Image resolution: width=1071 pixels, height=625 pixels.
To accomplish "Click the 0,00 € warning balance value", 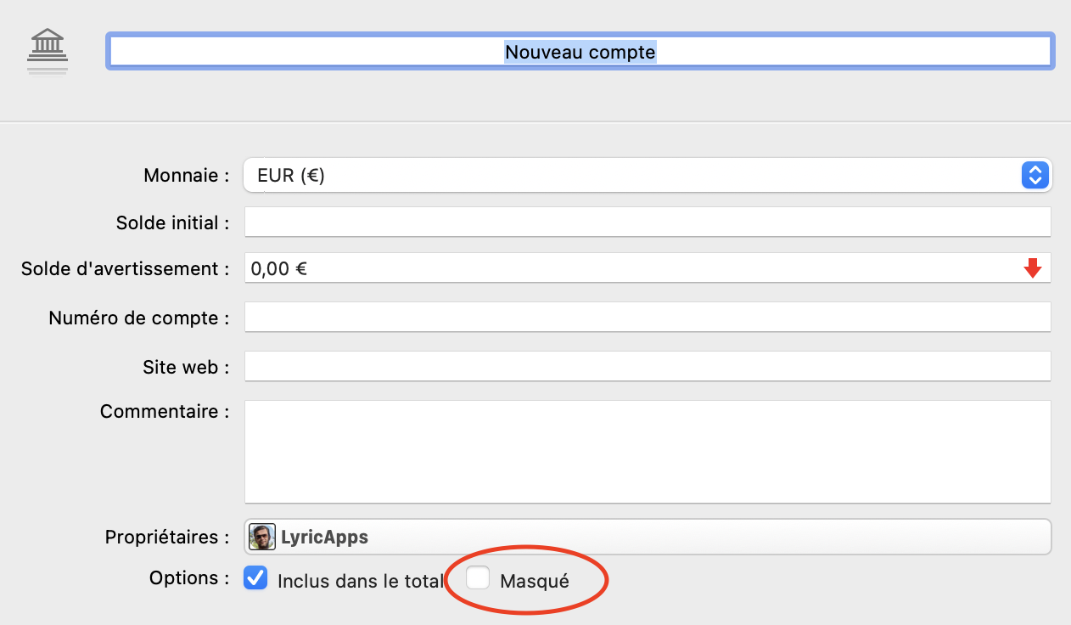I will tap(279, 269).
